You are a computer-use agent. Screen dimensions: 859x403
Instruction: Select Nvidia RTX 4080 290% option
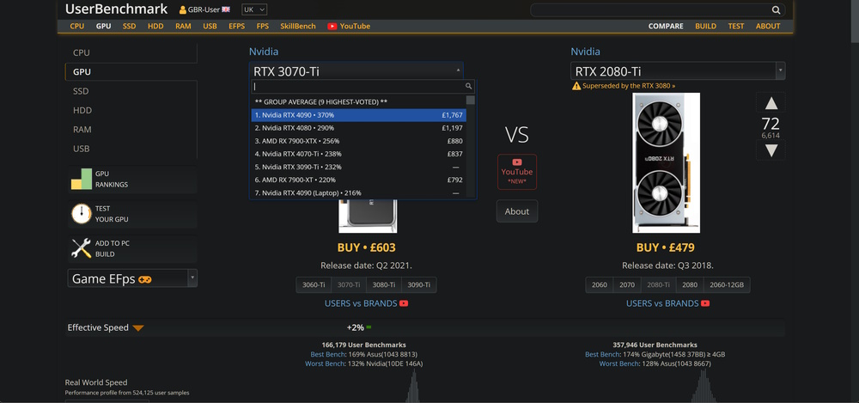coord(359,128)
